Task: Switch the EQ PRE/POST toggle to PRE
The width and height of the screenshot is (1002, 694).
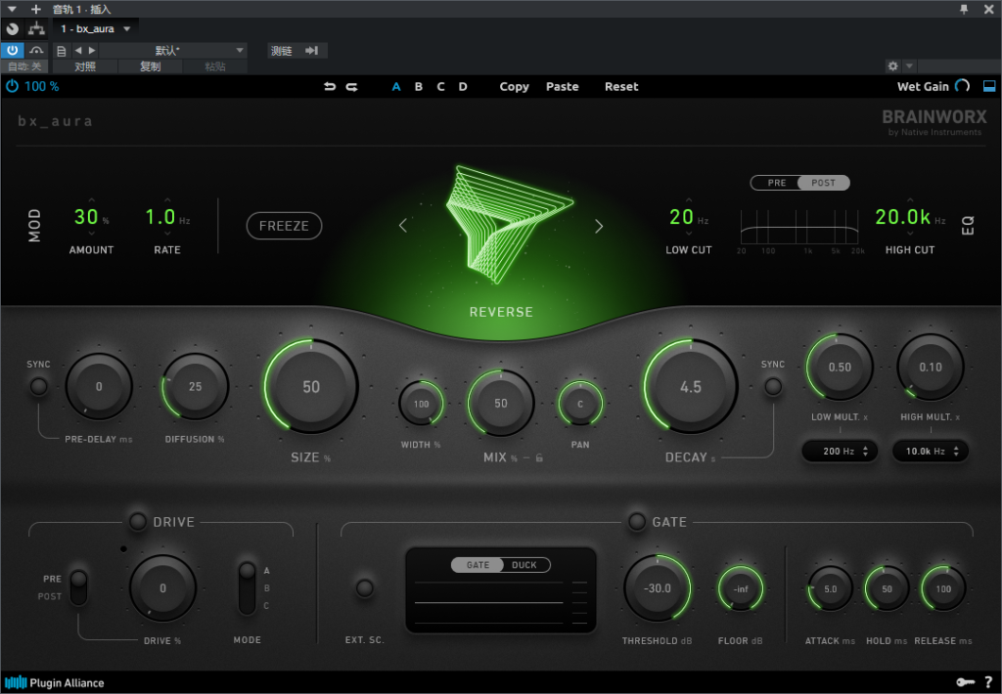Action: coord(776,183)
